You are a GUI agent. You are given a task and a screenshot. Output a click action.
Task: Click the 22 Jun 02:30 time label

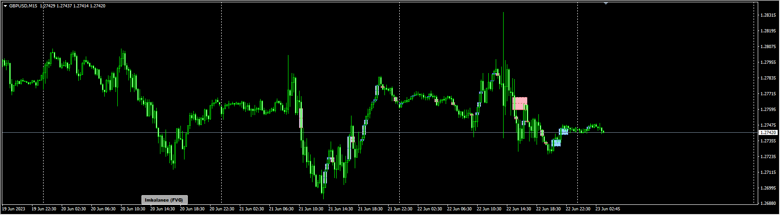(x=429, y=209)
